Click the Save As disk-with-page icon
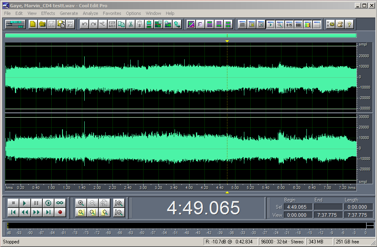The height and width of the screenshot is (247, 377). point(61,24)
